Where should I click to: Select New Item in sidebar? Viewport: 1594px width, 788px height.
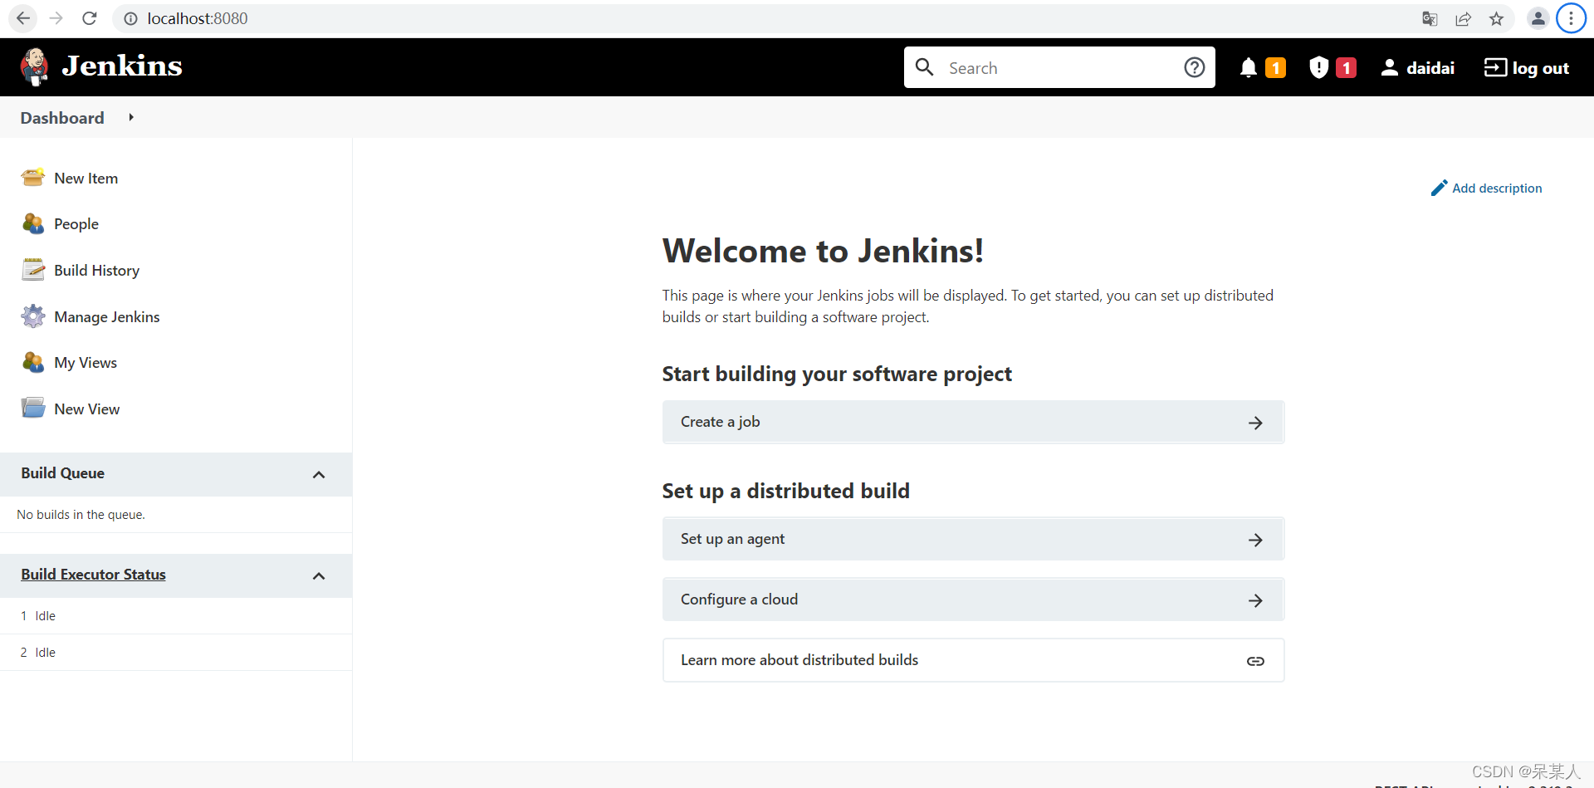pyautogui.click(x=86, y=179)
